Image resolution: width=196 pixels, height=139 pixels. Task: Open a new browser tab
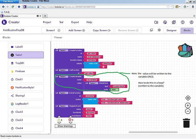45,16
